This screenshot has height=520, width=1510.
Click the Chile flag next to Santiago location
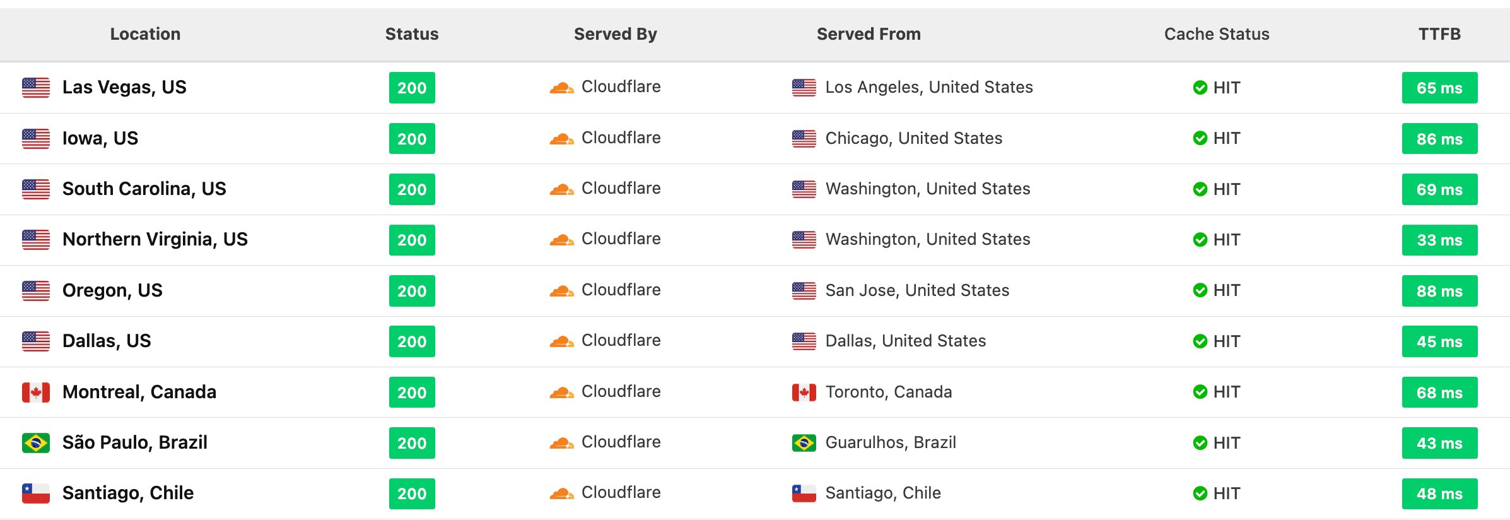tap(36, 493)
